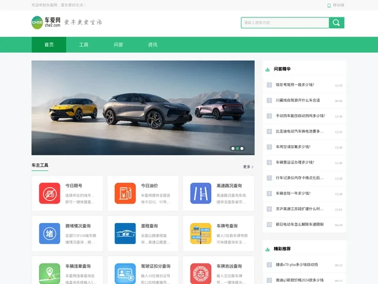This screenshot has width=378, height=284.
Task: Open the 驾驶证扣分查询 ID card icon
Action: (125, 273)
